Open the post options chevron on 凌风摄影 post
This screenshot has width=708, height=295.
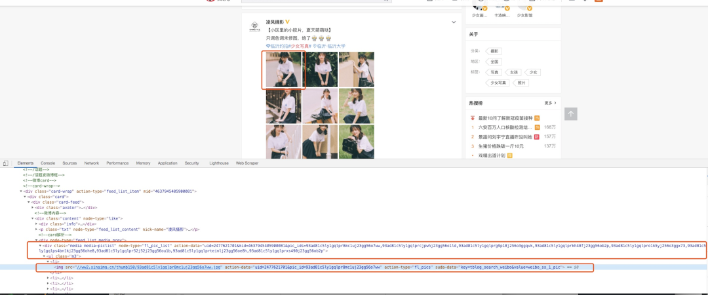click(454, 22)
